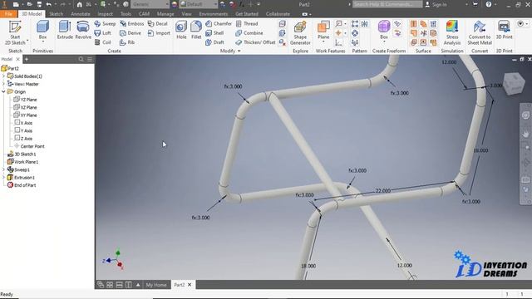Open the Environments ribbon tab
The width and height of the screenshot is (532, 299).
(x=214, y=14)
